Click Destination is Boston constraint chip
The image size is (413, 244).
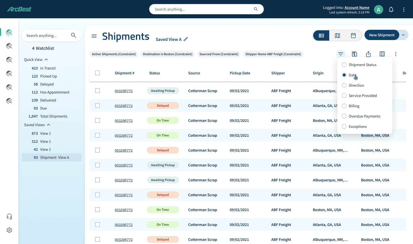pos(167,54)
